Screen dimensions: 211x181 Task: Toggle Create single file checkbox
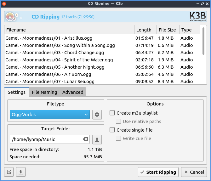112,130
